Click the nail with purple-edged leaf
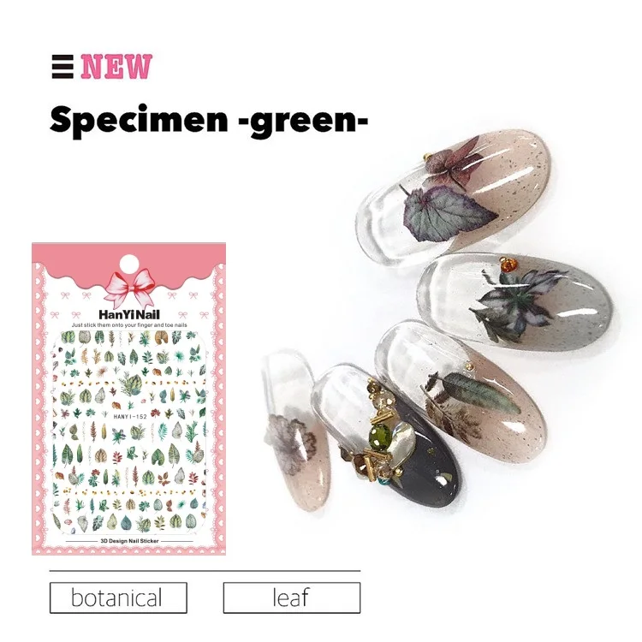 point(453,194)
